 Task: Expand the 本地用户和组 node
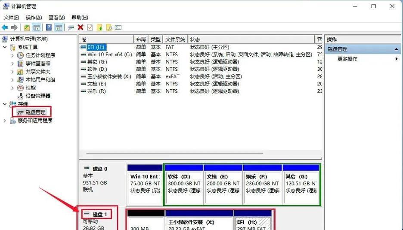12,80
